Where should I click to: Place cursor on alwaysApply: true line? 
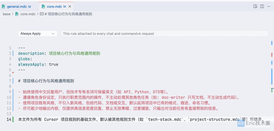(38, 64)
